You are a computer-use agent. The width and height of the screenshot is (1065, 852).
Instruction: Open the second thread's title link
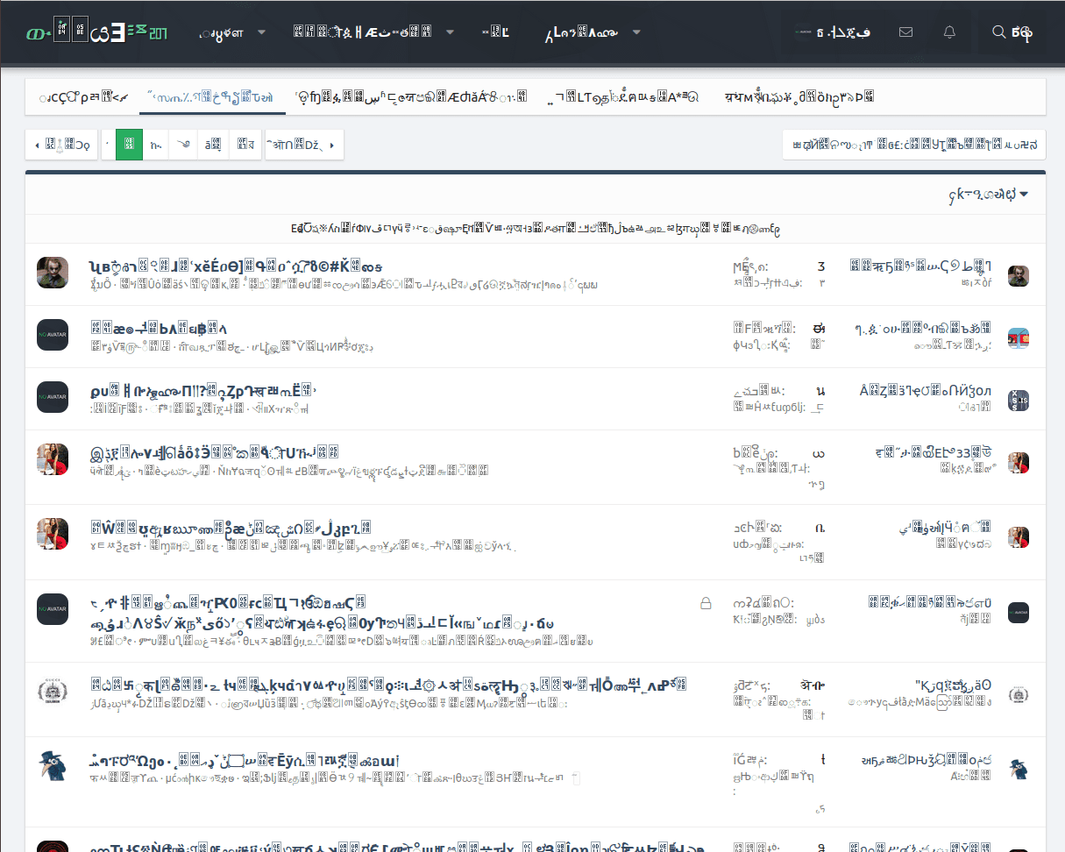[x=159, y=328]
